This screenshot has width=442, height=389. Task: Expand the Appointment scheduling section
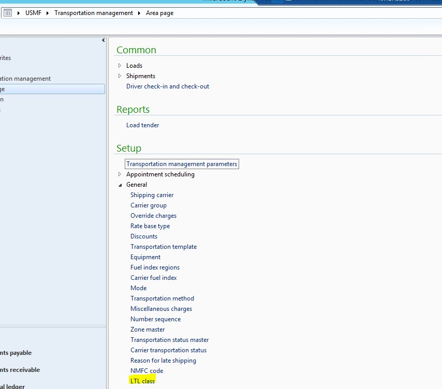(x=120, y=174)
